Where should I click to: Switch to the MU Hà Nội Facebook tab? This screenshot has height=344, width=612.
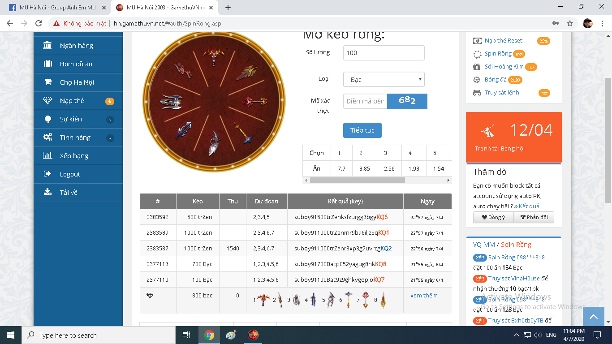[58, 8]
